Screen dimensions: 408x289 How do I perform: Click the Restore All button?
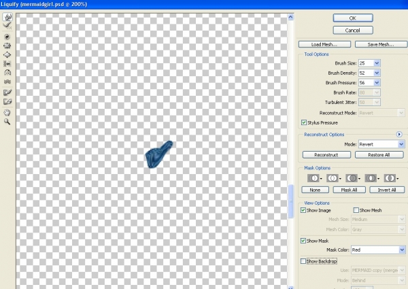pyautogui.click(x=379, y=155)
